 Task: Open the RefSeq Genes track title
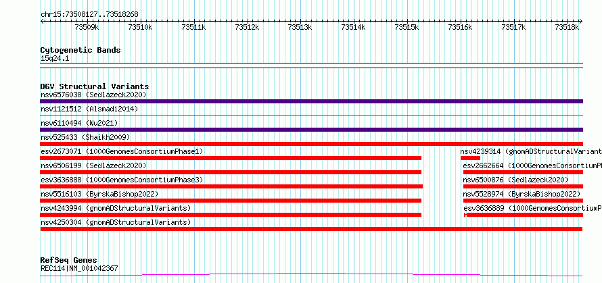pos(69,261)
